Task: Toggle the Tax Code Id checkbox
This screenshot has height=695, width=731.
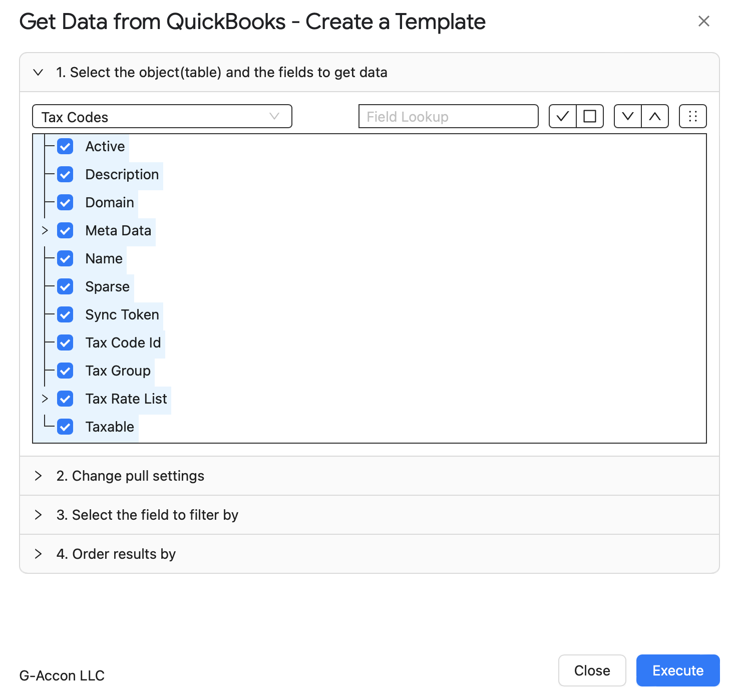Action: tap(65, 342)
